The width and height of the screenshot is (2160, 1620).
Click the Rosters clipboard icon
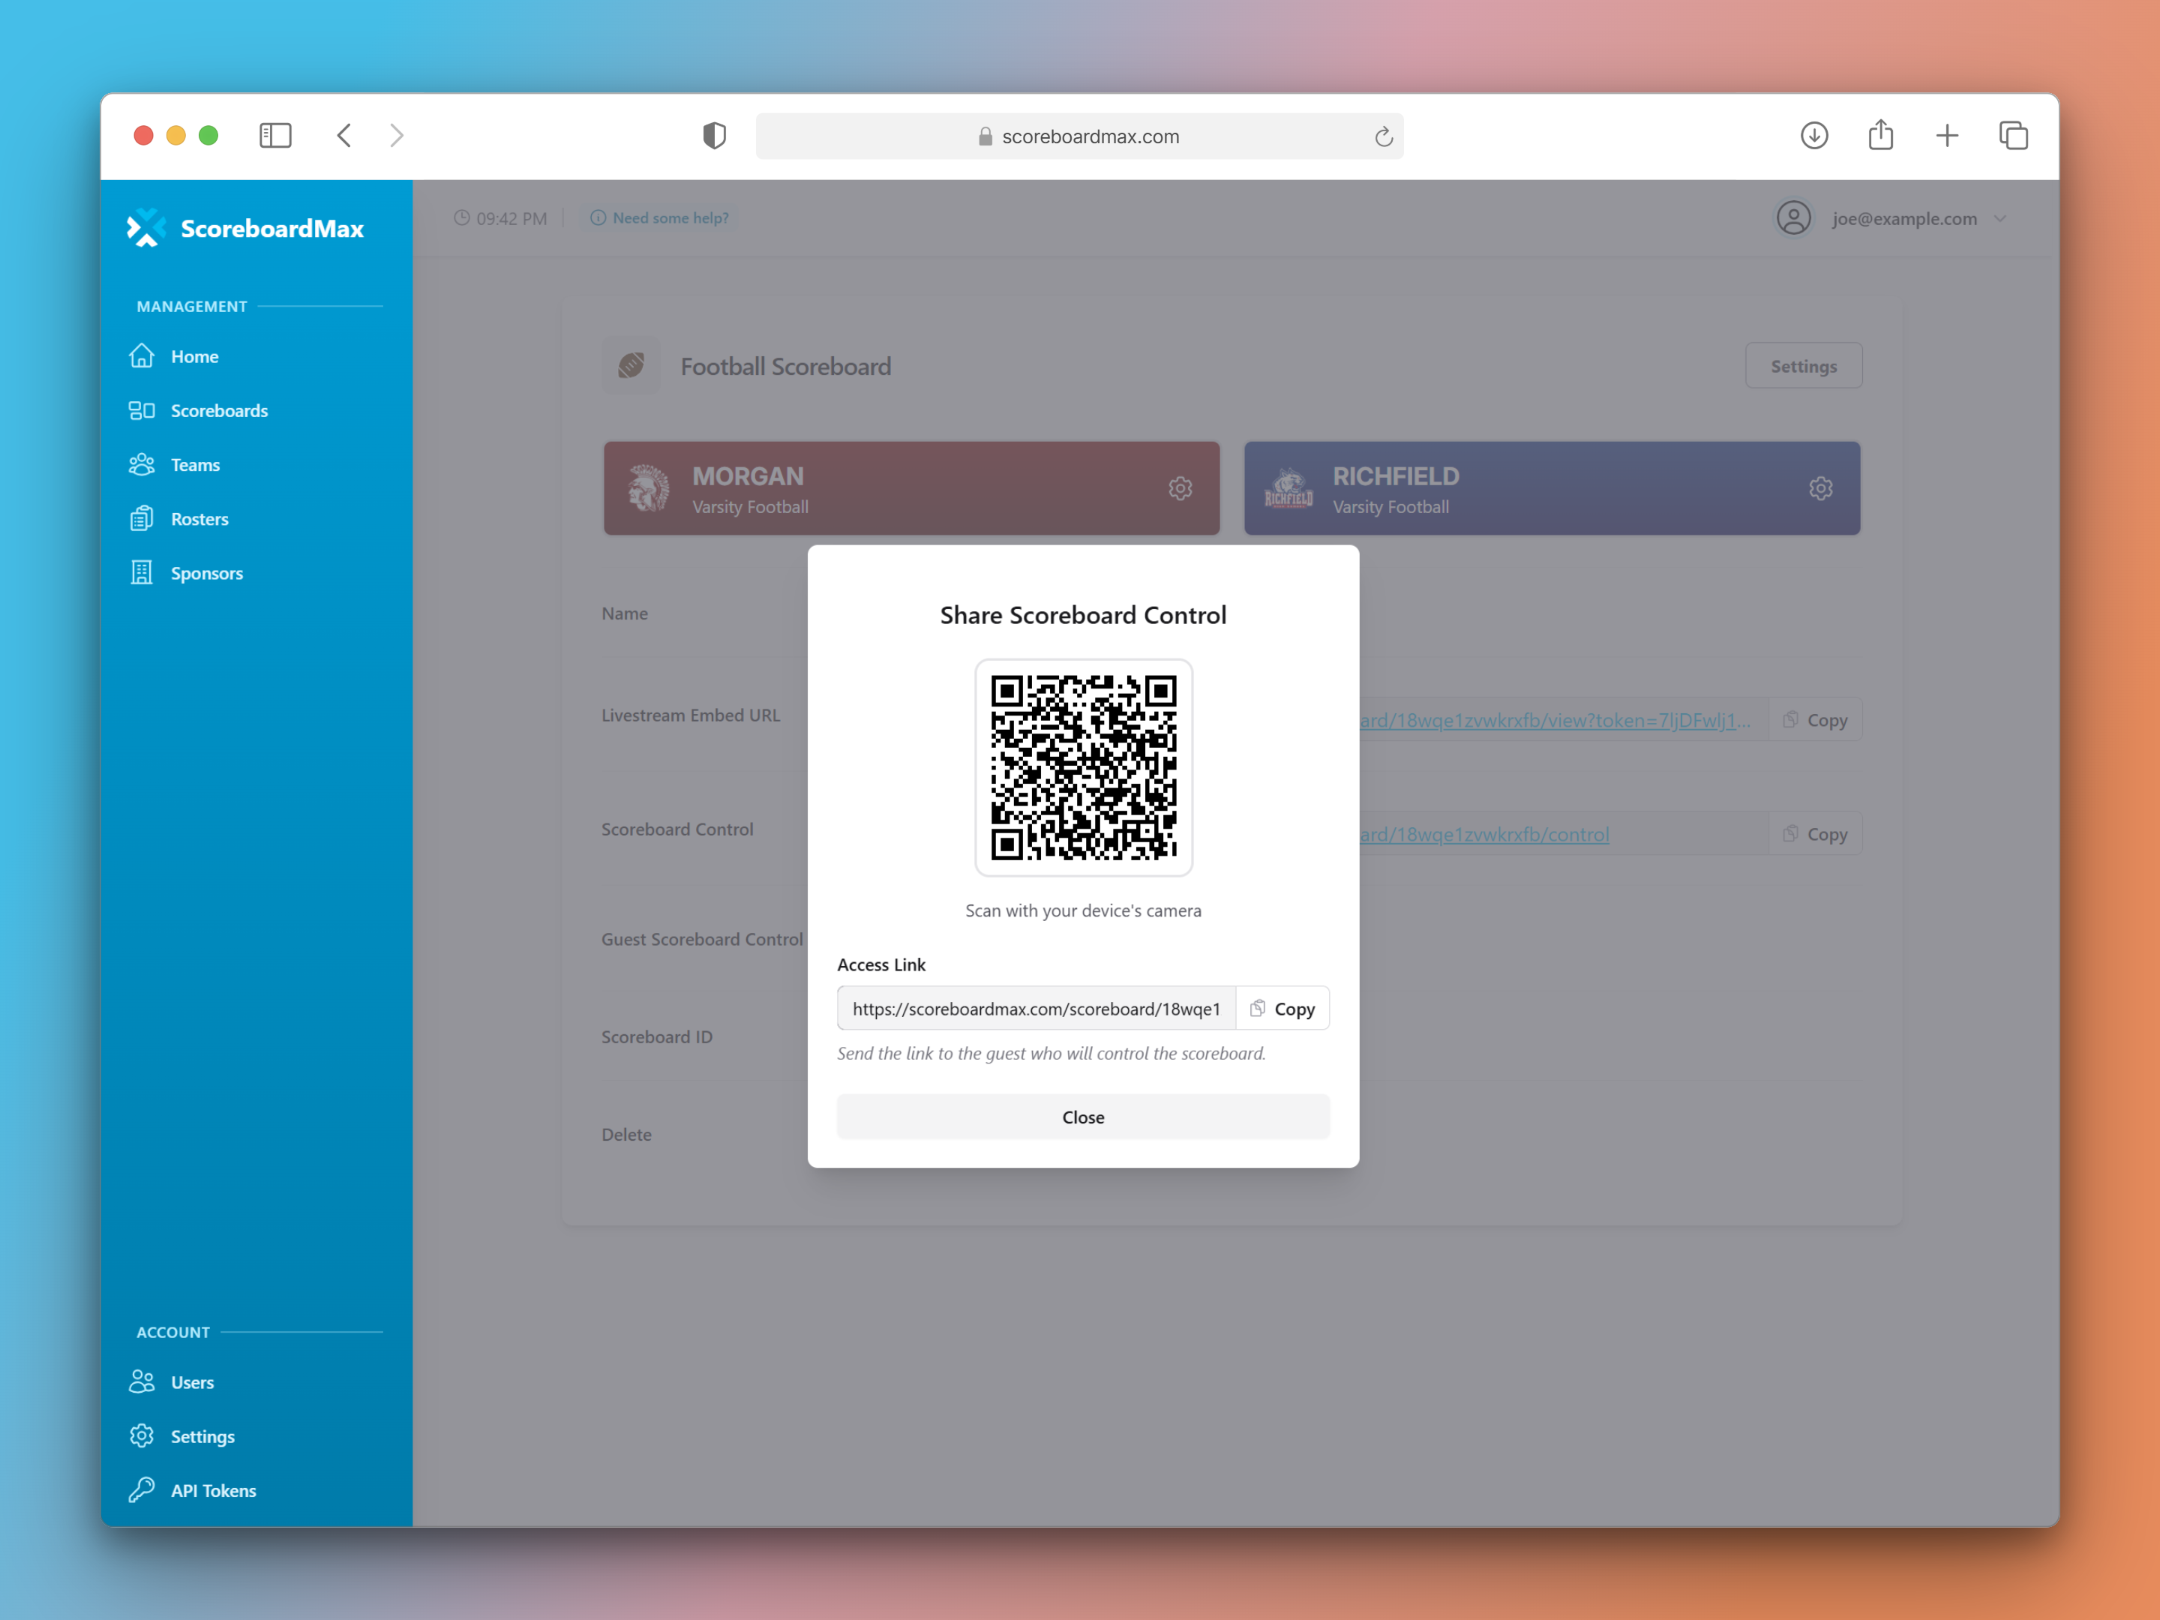point(142,518)
